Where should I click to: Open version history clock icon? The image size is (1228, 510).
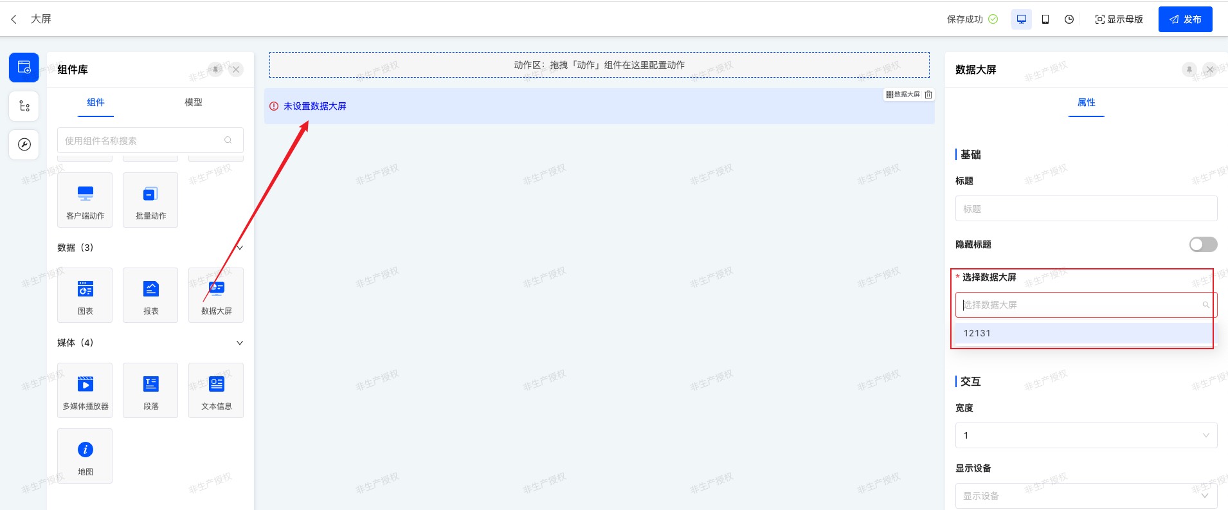[1069, 19]
